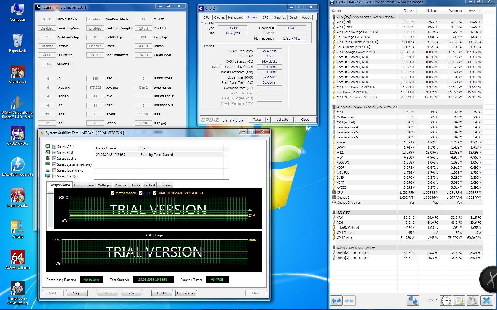Click Save button in AIDA64
Viewport: 497px width, 310px height.
(131, 293)
